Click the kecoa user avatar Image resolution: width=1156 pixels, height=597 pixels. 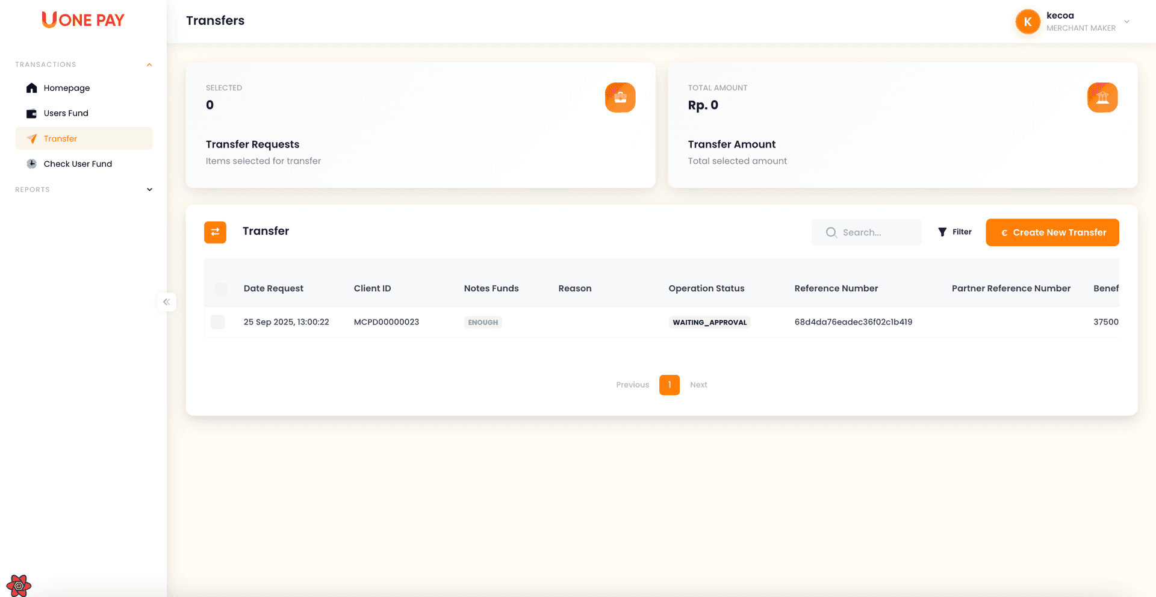1027,22
